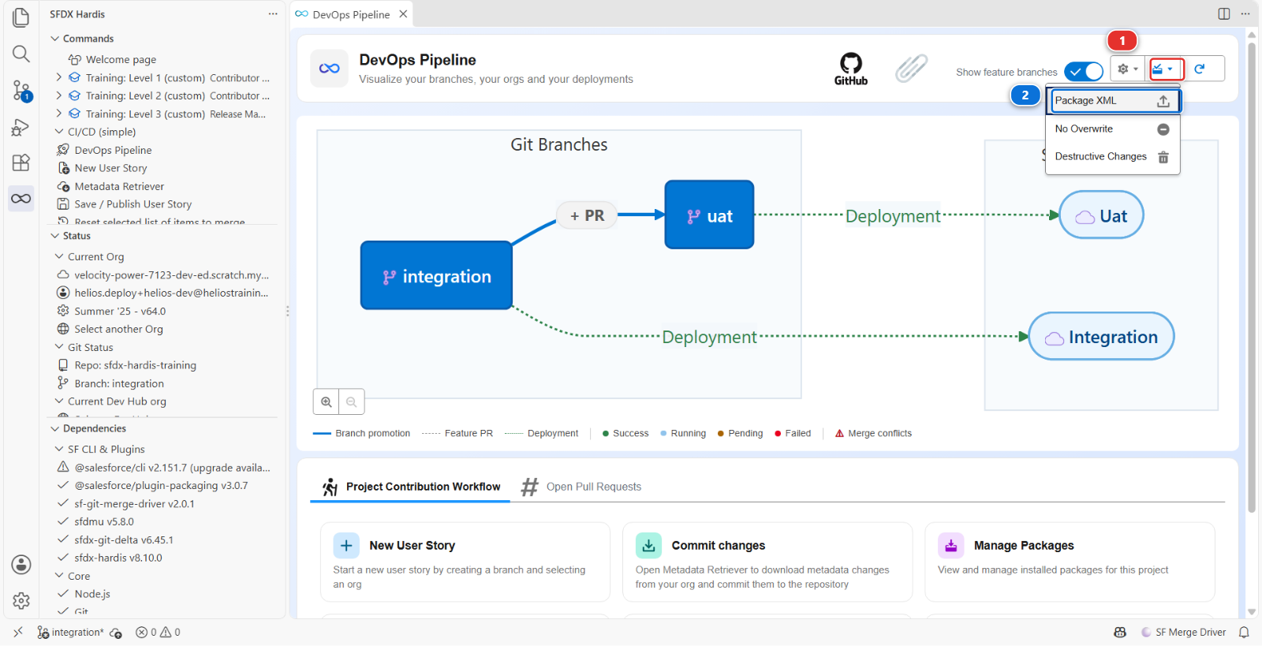This screenshot has width=1262, height=646.
Task: Select Project Contribution Workflow tab
Action: (x=411, y=487)
